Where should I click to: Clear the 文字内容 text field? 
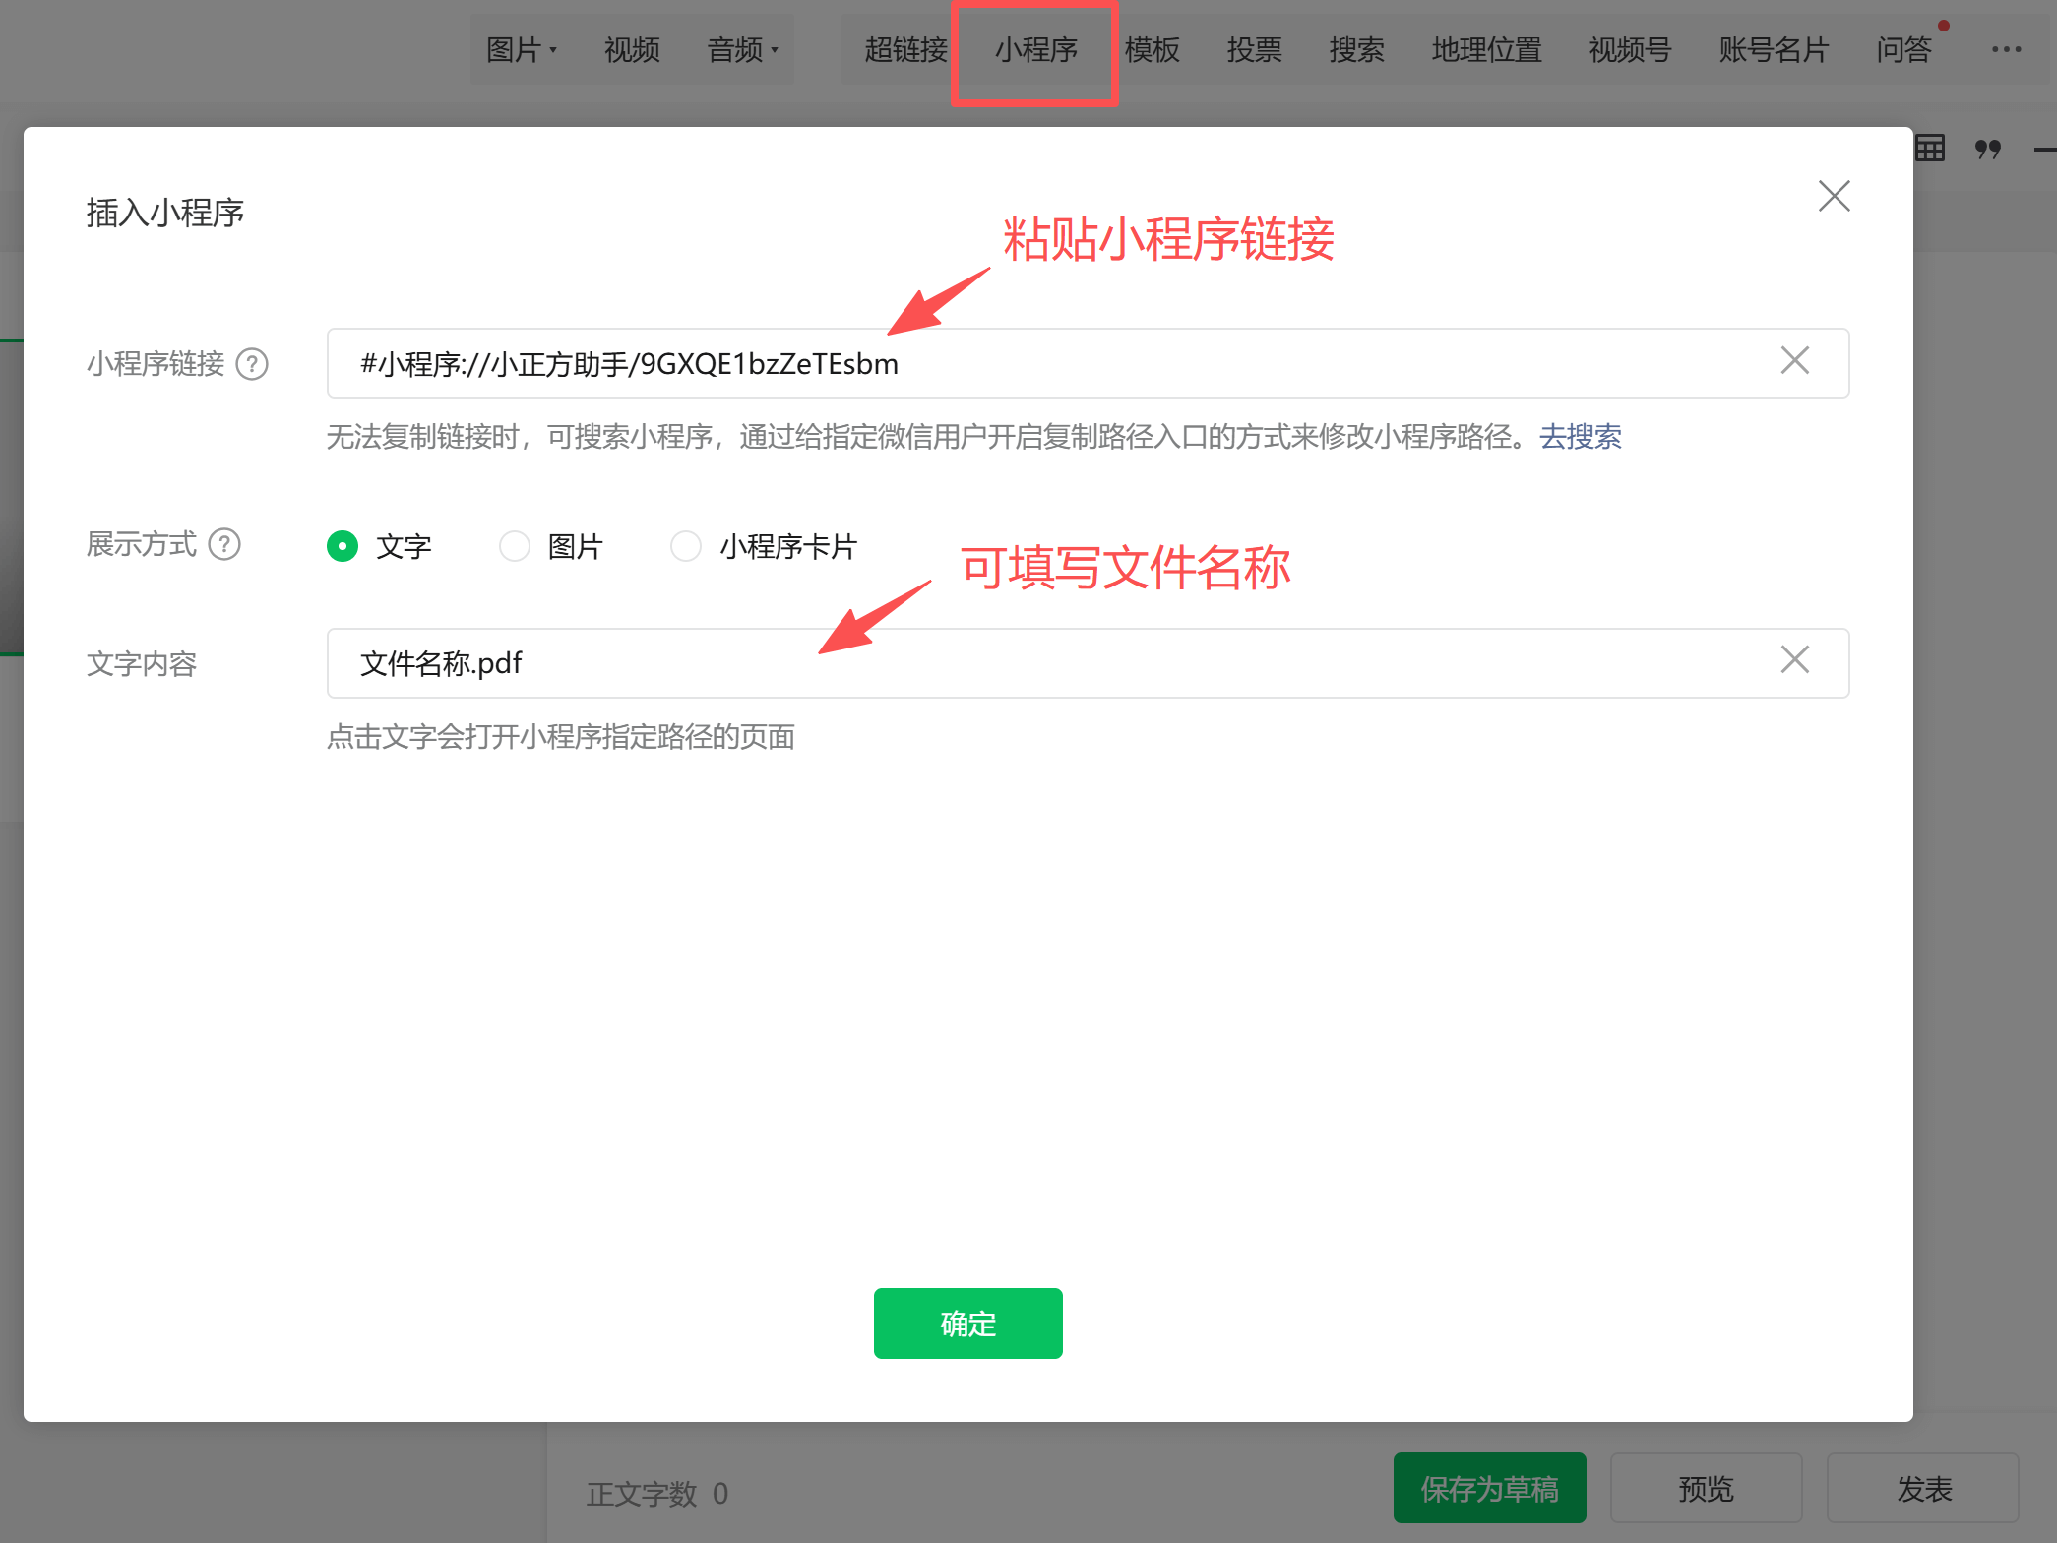1794,660
